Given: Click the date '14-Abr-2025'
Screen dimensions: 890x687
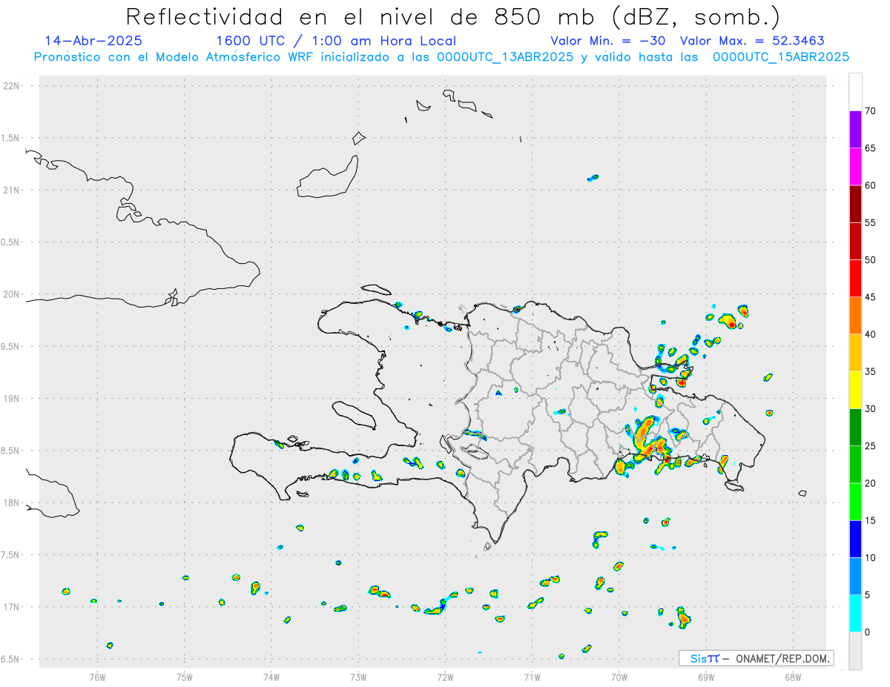Looking at the screenshot, I should (x=94, y=41).
